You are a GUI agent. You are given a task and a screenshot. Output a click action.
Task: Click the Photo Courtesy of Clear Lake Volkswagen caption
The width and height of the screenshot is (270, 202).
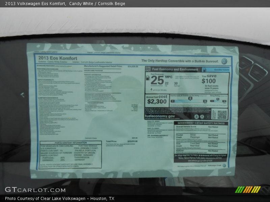[x=59, y=199]
